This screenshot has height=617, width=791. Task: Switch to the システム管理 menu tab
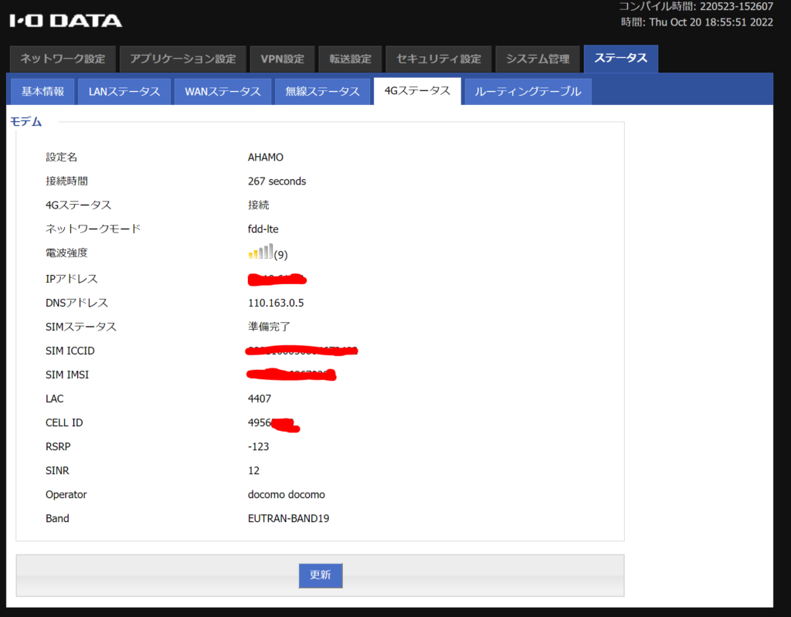click(x=538, y=59)
